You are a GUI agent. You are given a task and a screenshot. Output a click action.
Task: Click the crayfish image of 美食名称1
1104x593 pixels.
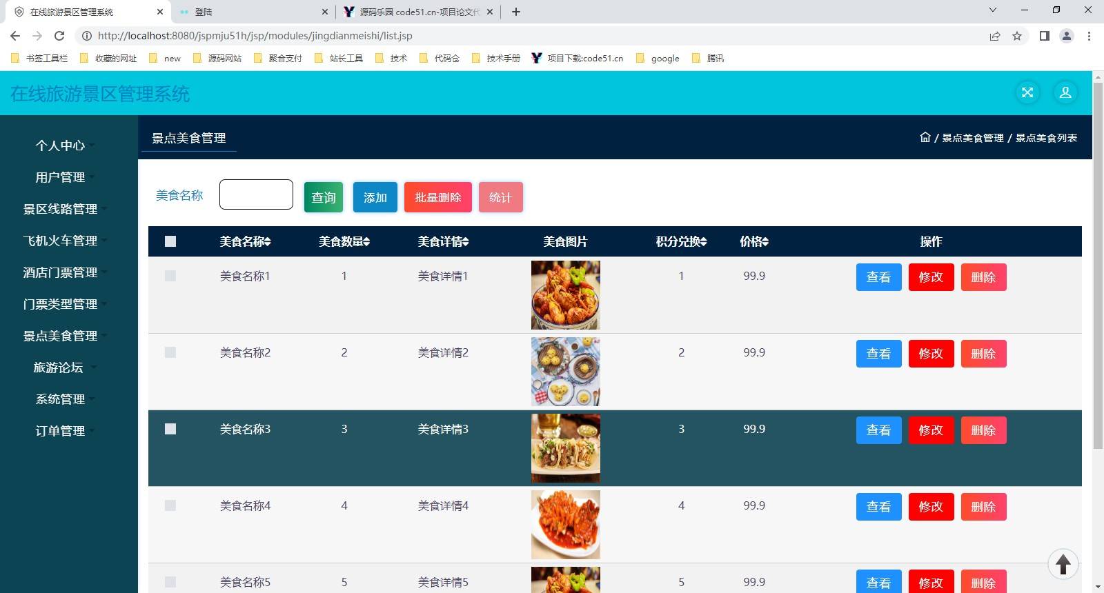(x=566, y=295)
